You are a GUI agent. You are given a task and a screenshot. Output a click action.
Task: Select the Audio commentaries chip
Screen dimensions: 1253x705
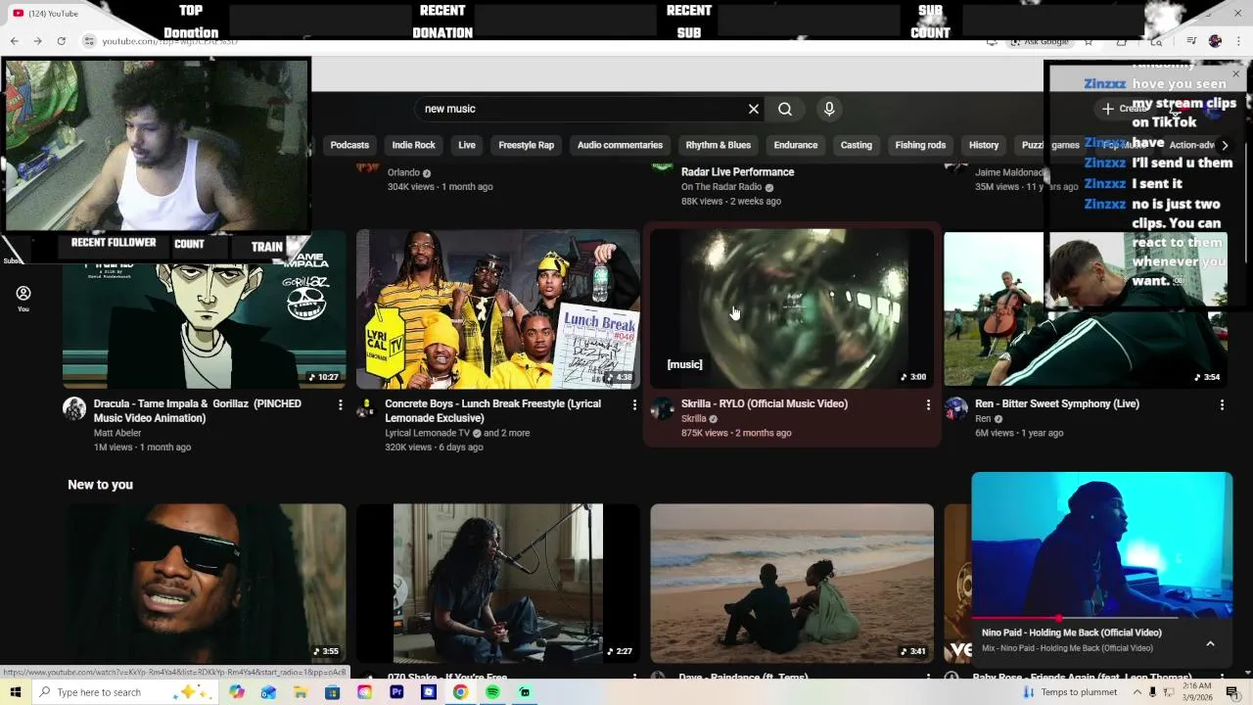coord(620,145)
